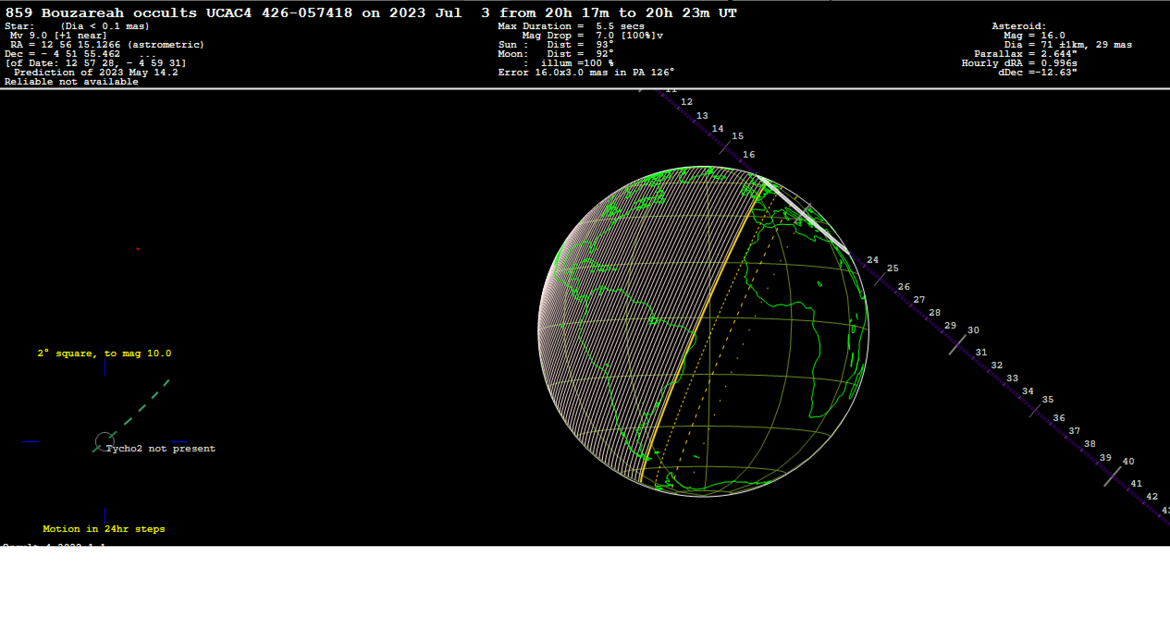The image size is (1170, 634).
Task: Click time marker 13 on the path
Action: pos(702,116)
